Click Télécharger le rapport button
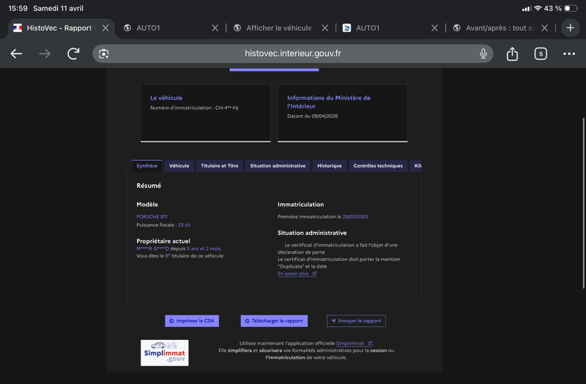The height and width of the screenshot is (384, 586). (274, 321)
